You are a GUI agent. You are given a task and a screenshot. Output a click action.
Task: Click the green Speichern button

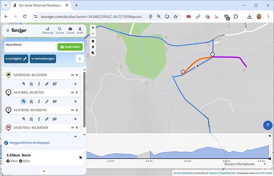[70, 47]
